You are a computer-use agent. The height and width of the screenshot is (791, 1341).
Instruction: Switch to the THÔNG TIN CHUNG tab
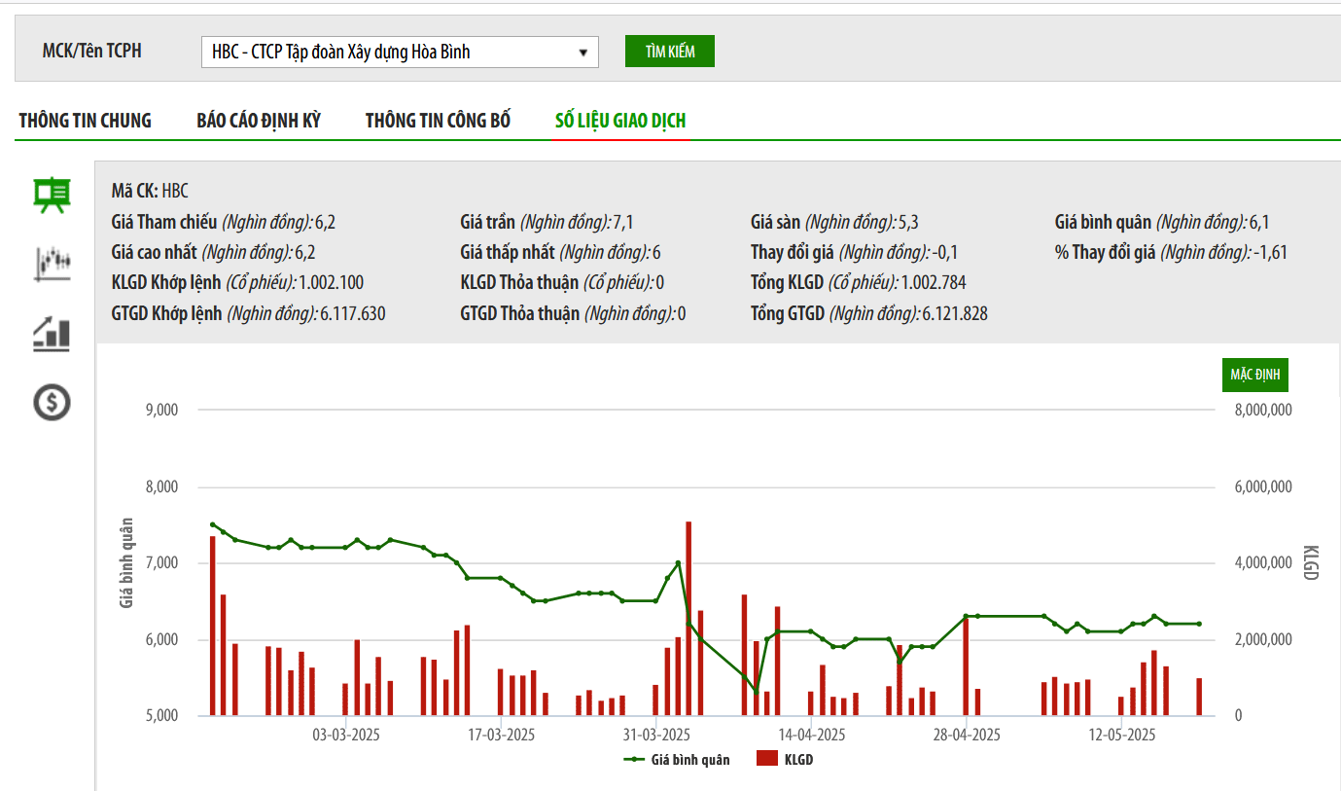click(x=86, y=122)
